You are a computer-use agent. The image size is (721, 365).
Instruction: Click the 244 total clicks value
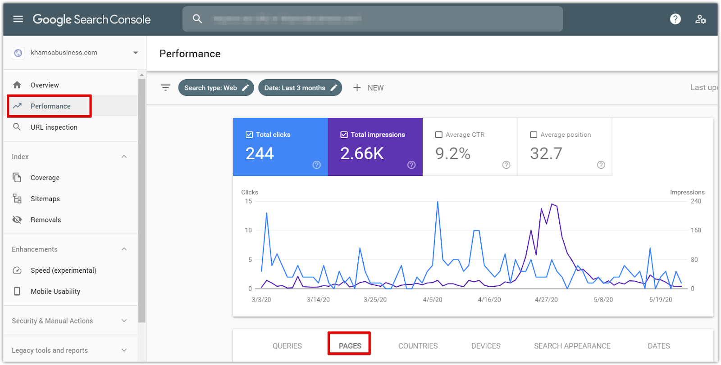(260, 153)
